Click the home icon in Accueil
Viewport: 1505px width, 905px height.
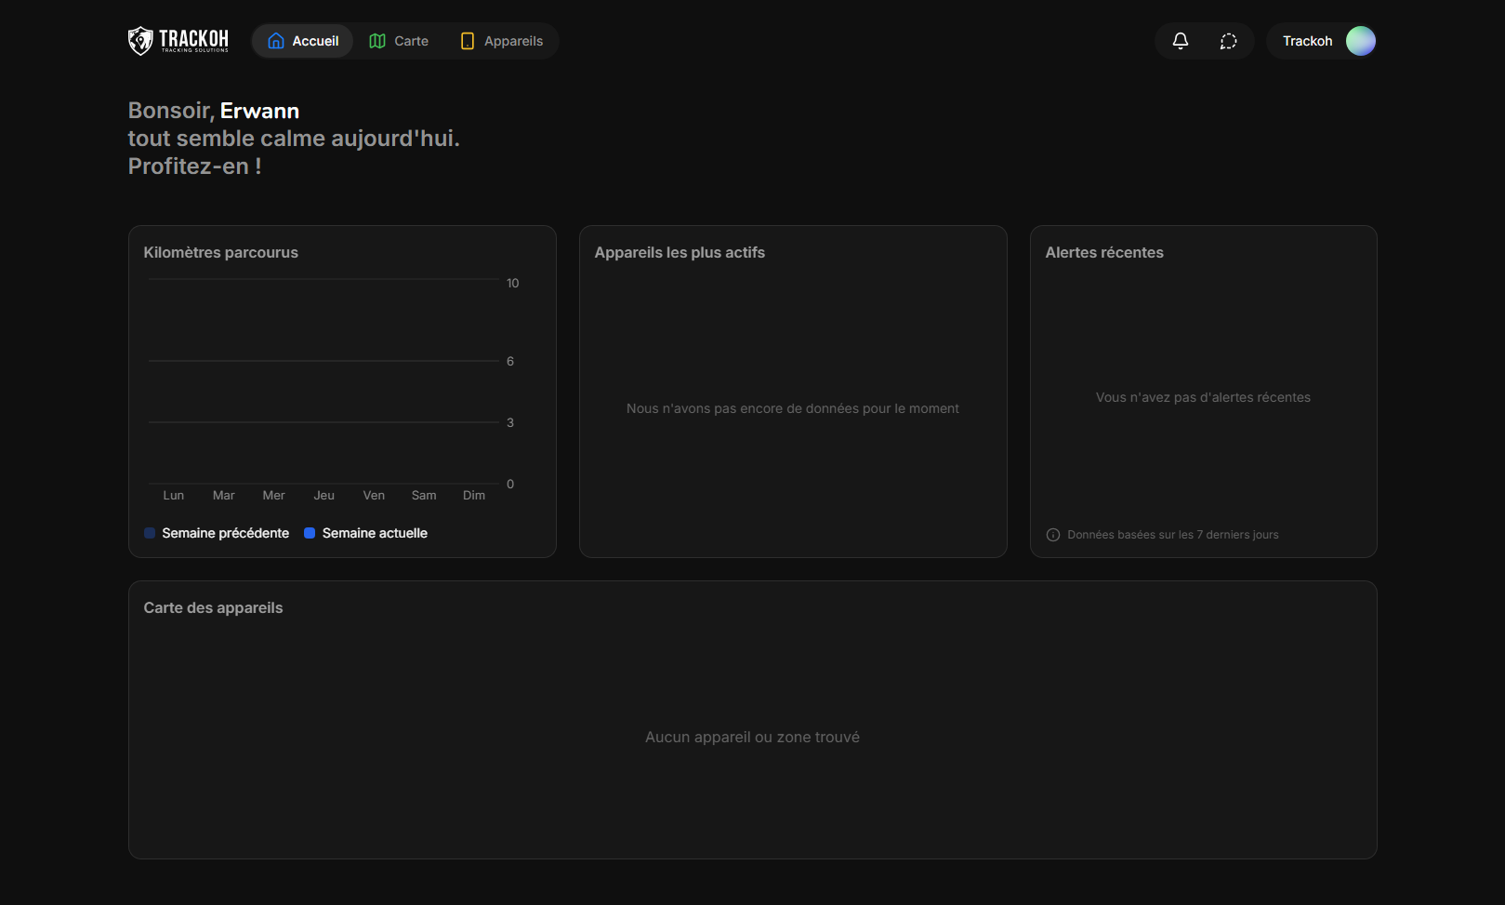coord(276,41)
